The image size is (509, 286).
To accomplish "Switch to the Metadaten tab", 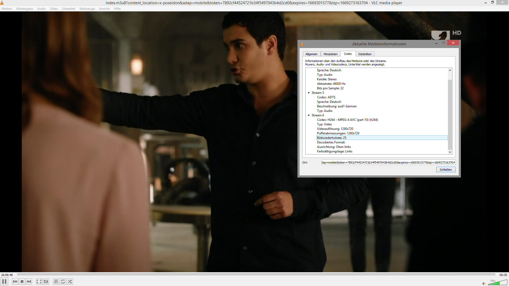I will 331,54.
